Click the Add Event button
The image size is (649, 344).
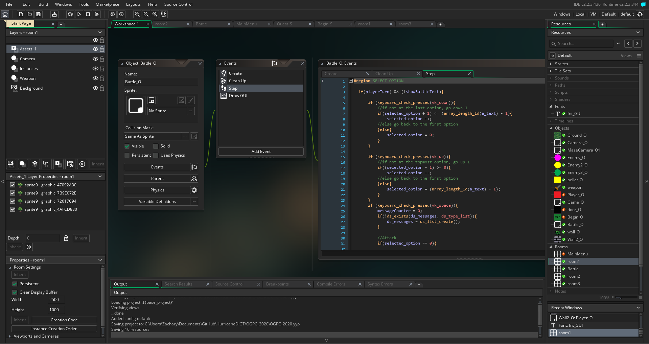pos(261,152)
